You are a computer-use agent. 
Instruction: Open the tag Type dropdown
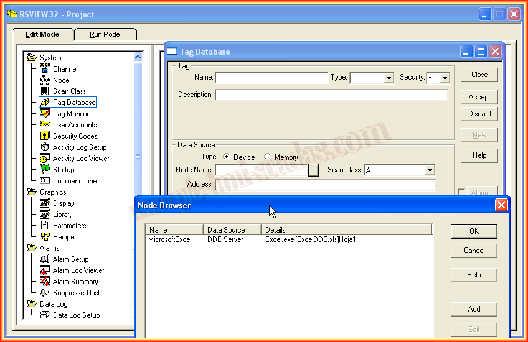(x=389, y=78)
